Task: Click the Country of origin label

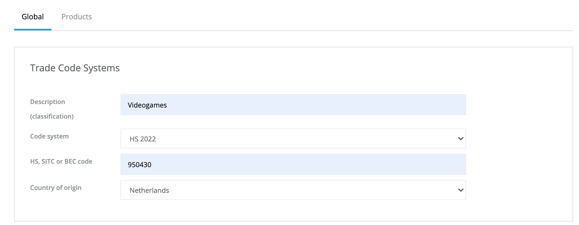Action: tap(56, 188)
